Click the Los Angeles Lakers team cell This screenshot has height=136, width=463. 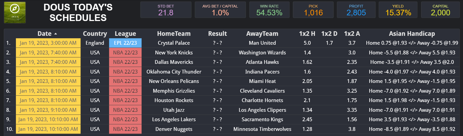(x=174, y=120)
